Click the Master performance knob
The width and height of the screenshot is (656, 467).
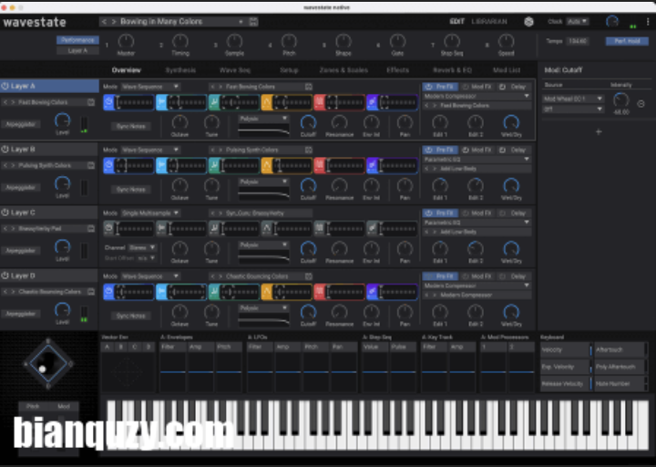tap(126, 41)
